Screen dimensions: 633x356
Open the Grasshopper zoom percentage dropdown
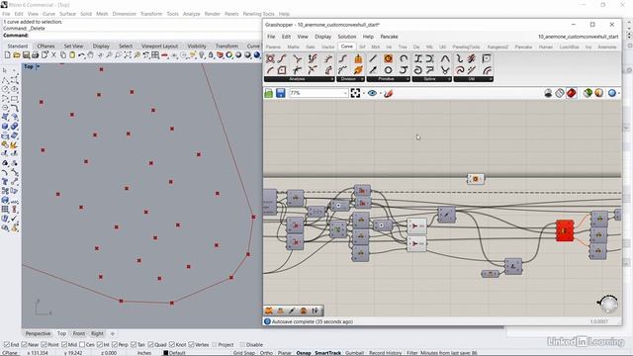pyautogui.click(x=345, y=93)
